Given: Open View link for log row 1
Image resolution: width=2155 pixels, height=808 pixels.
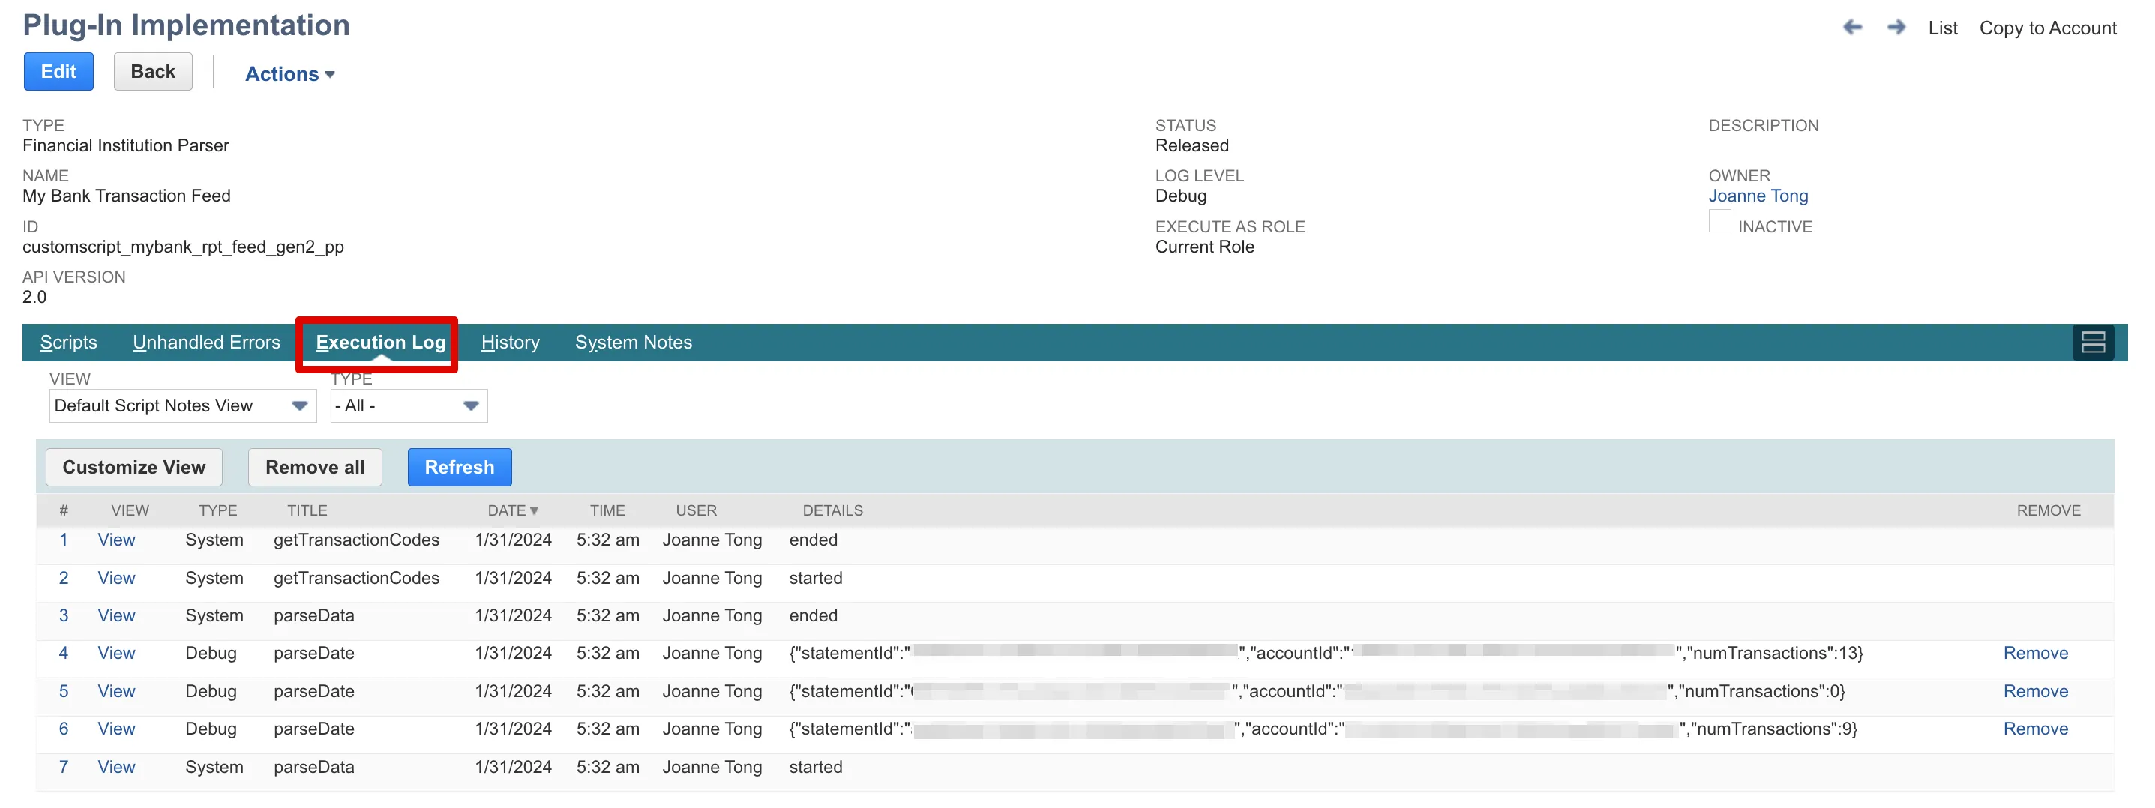Looking at the screenshot, I should [116, 540].
